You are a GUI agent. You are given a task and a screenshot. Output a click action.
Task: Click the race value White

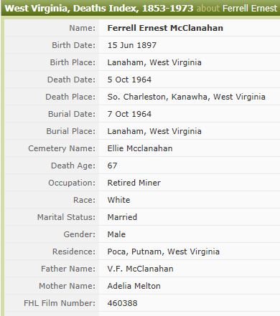tap(118, 200)
